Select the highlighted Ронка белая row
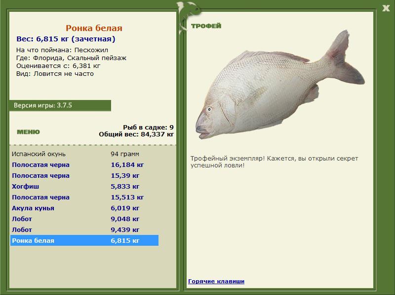The width and height of the screenshot is (395, 295). point(84,240)
